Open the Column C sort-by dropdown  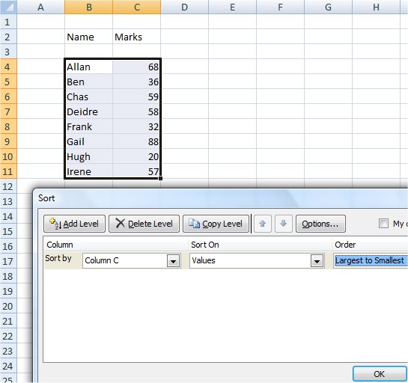pos(173,261)
